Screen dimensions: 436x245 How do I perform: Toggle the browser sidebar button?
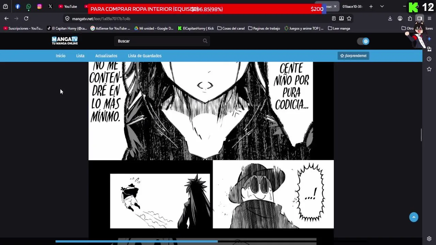click(420, 18)
